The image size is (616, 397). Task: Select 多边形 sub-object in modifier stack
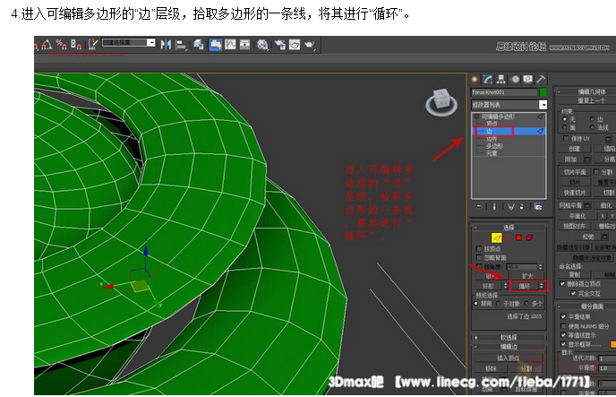(494, 146)
